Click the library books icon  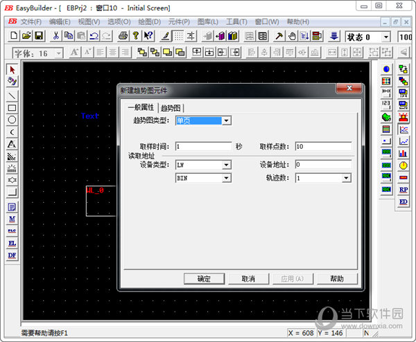tap(233, 36)
